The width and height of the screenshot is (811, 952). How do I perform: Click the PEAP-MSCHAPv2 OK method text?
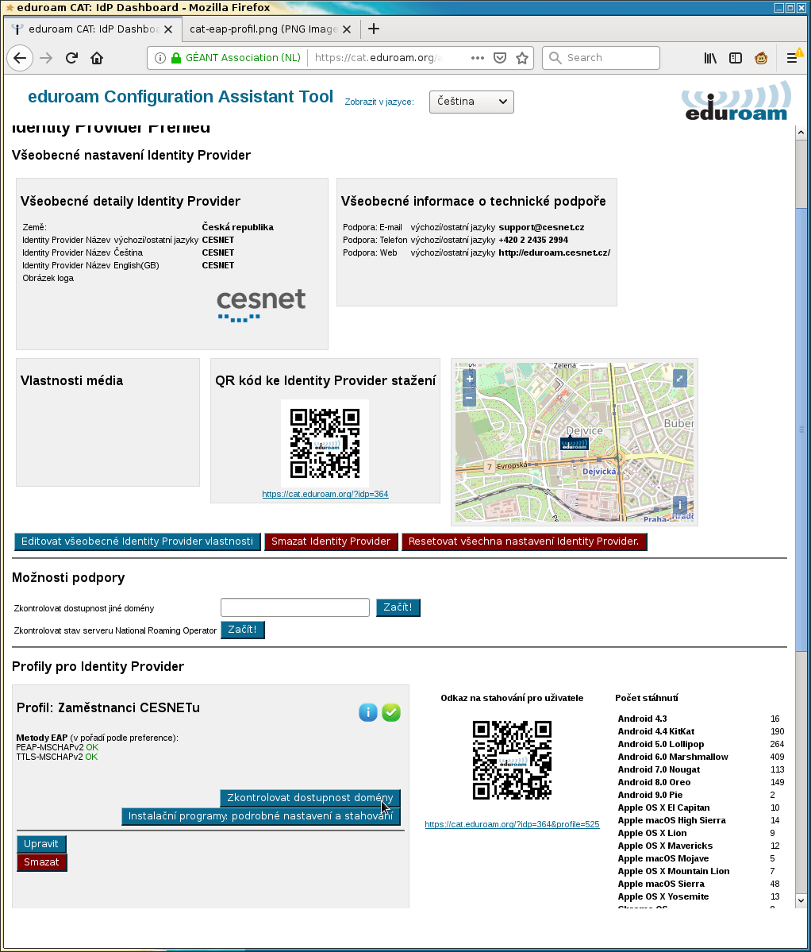(57, 747)
